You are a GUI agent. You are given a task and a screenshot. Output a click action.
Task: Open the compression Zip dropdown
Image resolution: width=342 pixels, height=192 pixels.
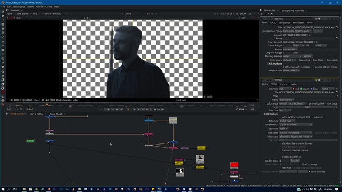[296, 124]
